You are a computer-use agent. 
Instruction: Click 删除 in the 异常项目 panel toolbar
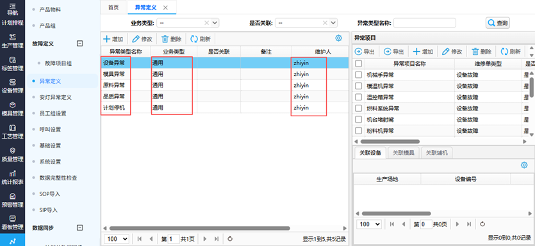coord(481,52)
